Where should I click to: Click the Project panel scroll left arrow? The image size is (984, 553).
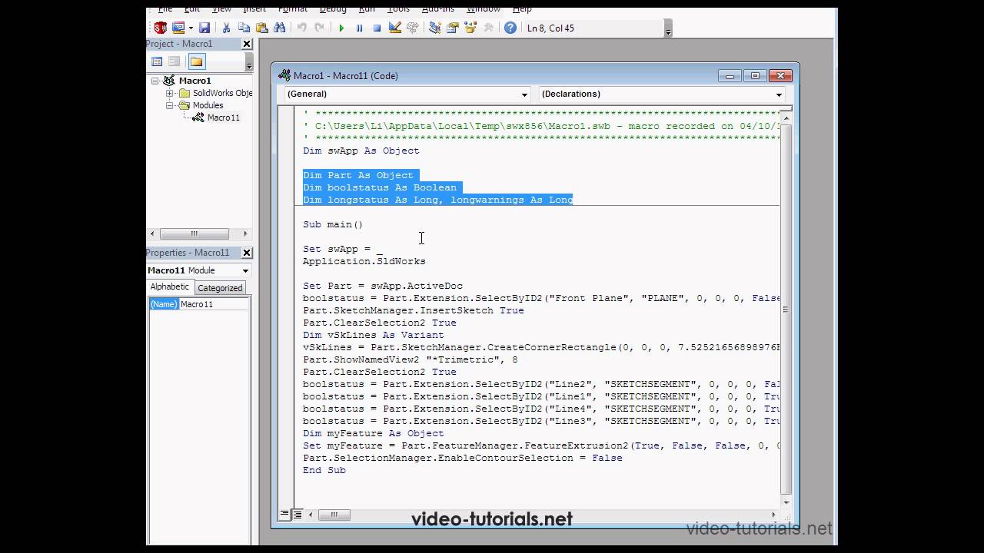(152, 233)
